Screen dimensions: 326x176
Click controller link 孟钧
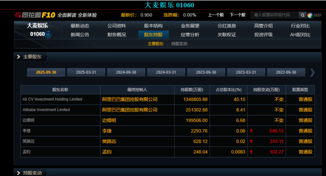[107, 152]
